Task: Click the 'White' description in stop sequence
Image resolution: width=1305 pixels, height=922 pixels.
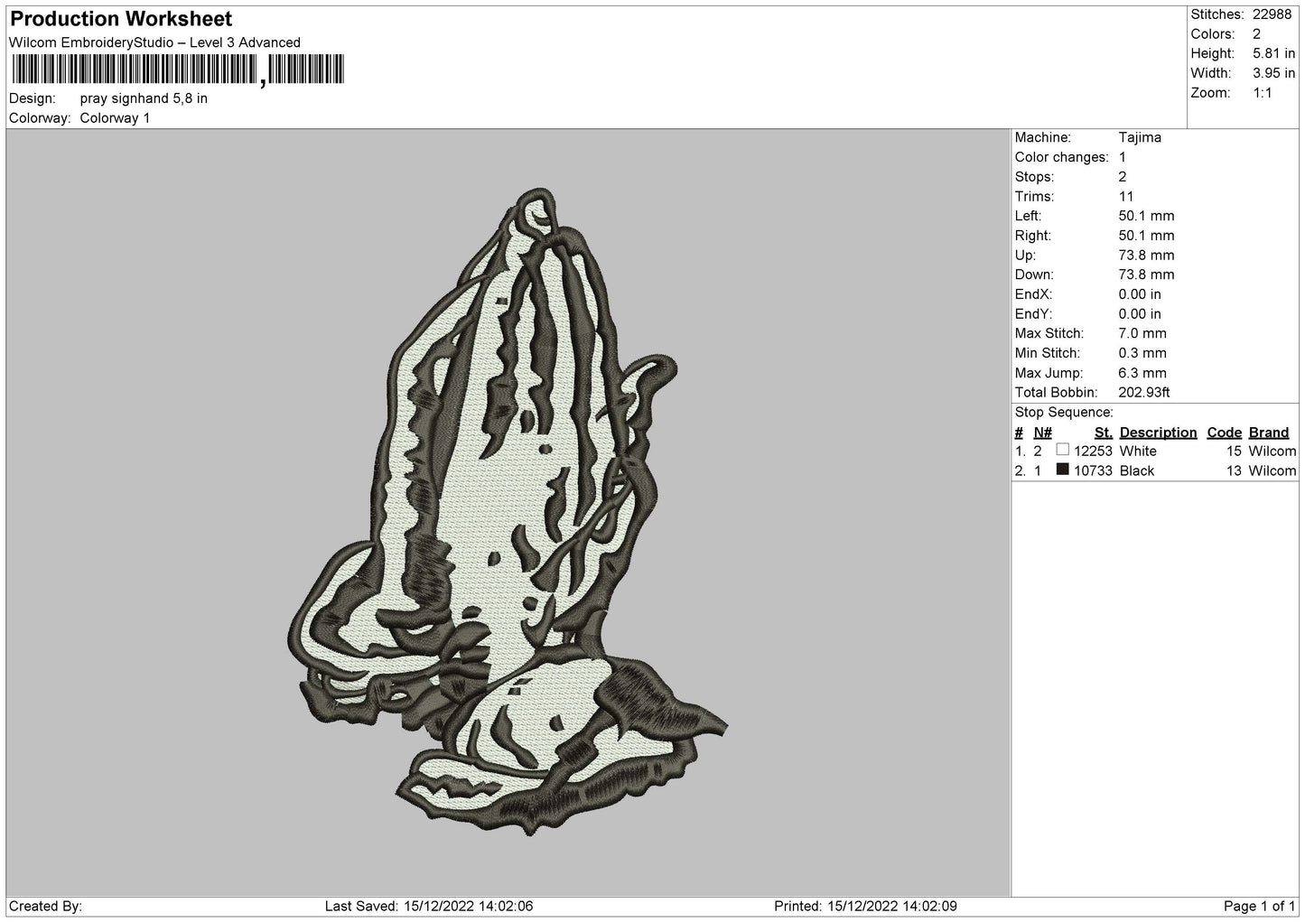Action: [x=1138, y=451]
